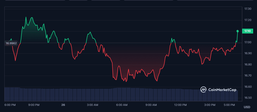Click the green endpoint dot on the price line
The height and width of the screenshot is (112, 257).
point(238,31)
